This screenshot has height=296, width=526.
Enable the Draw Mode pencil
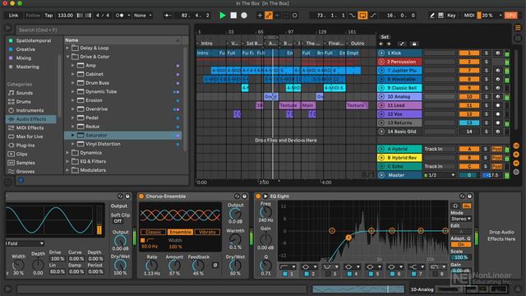(x=432, y=16)
